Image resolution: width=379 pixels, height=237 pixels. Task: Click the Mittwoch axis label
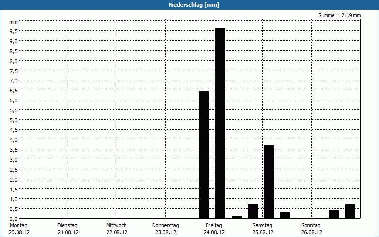point(116,225)
